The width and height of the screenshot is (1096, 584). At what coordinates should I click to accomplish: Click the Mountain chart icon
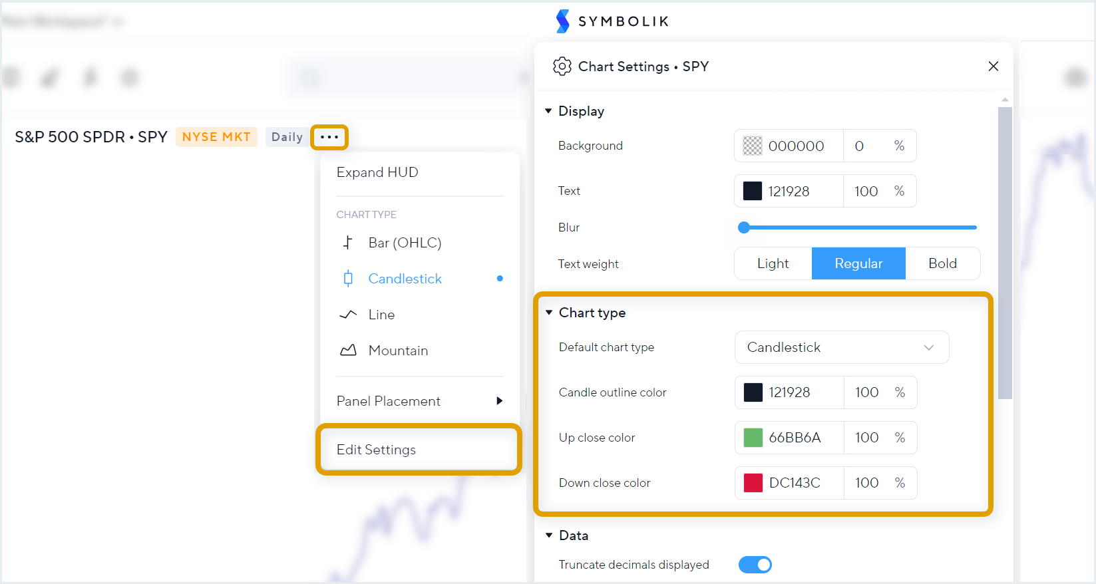click(348, 351)
